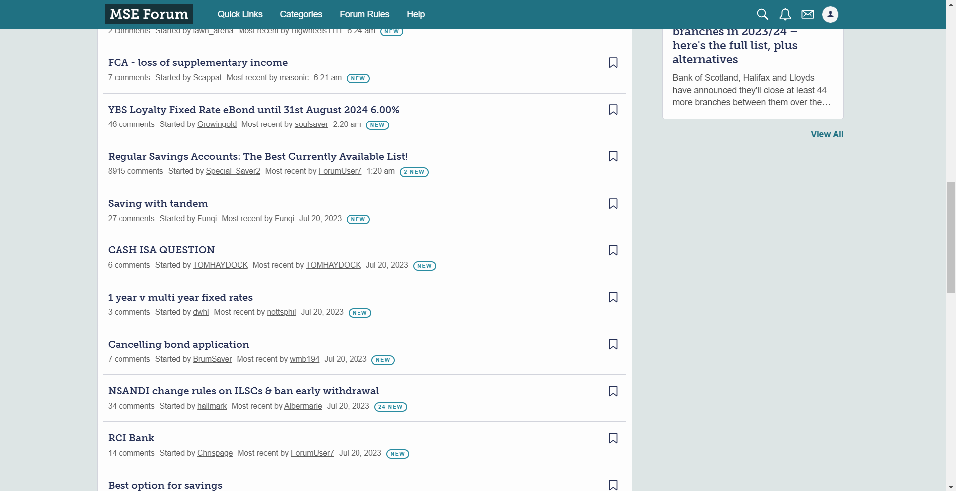956x491 pixels.
Task: Click the scrollbar down arrow
Action: [951, 487]
